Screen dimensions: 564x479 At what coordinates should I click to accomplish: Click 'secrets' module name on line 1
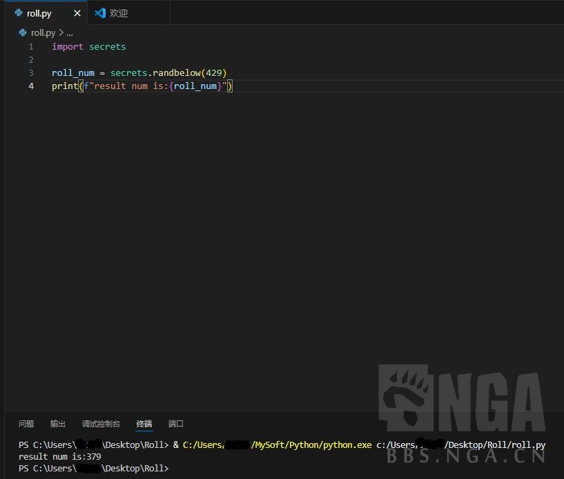107,47
